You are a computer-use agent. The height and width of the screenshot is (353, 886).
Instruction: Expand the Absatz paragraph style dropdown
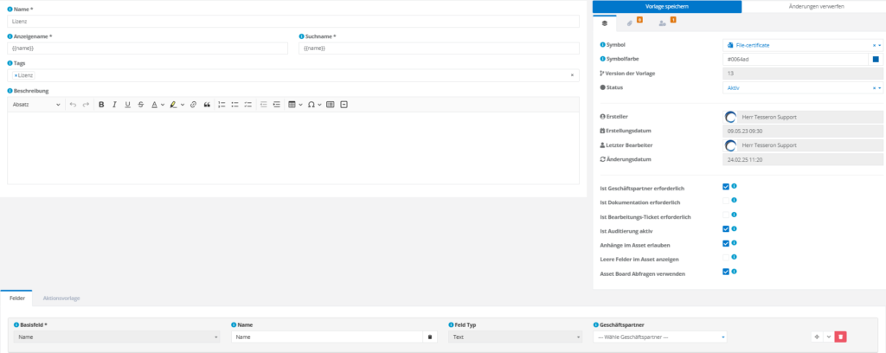pyautogui.click(x=35, y=105)
